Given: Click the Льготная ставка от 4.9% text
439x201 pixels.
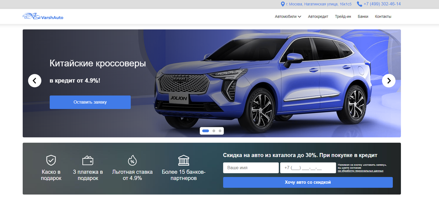Looking at the screenshot, I should 132,175.
